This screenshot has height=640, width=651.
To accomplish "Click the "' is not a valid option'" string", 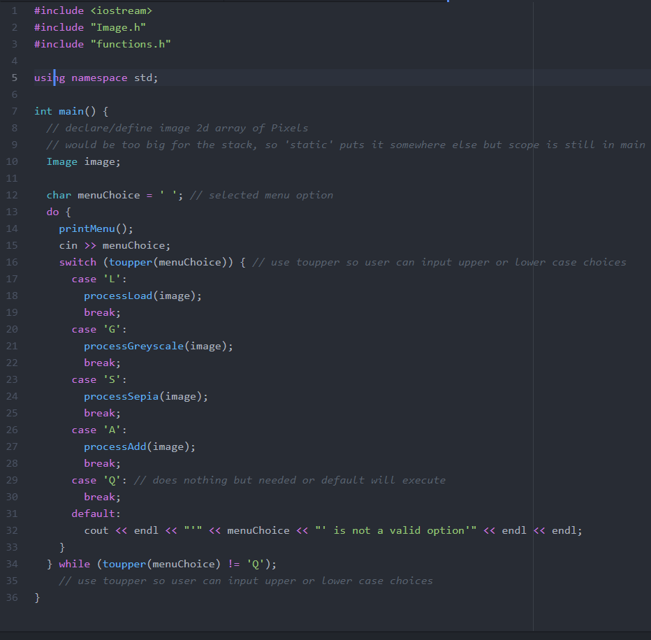I will coord(395,530).
